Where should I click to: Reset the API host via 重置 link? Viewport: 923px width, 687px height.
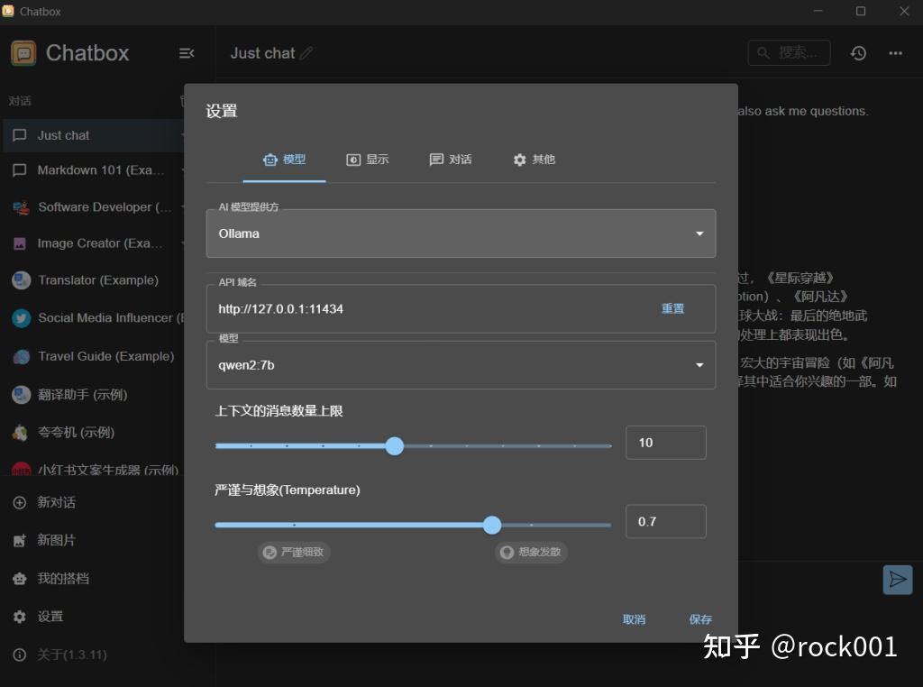coord(673,308)
